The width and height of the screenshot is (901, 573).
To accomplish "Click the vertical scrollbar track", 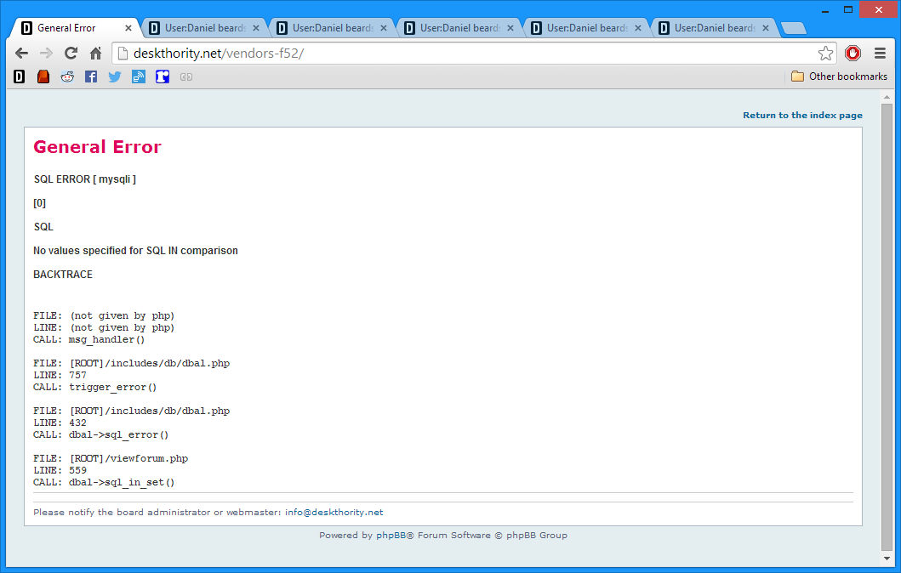I will [887, 340].
